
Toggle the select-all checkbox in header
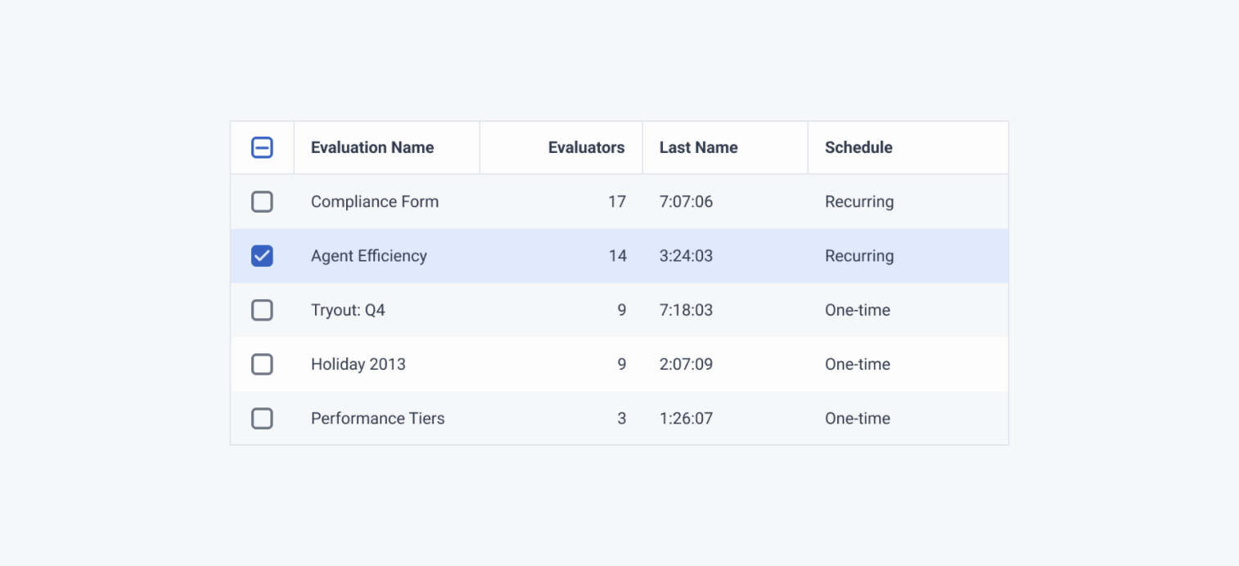[x=262, y=148]
